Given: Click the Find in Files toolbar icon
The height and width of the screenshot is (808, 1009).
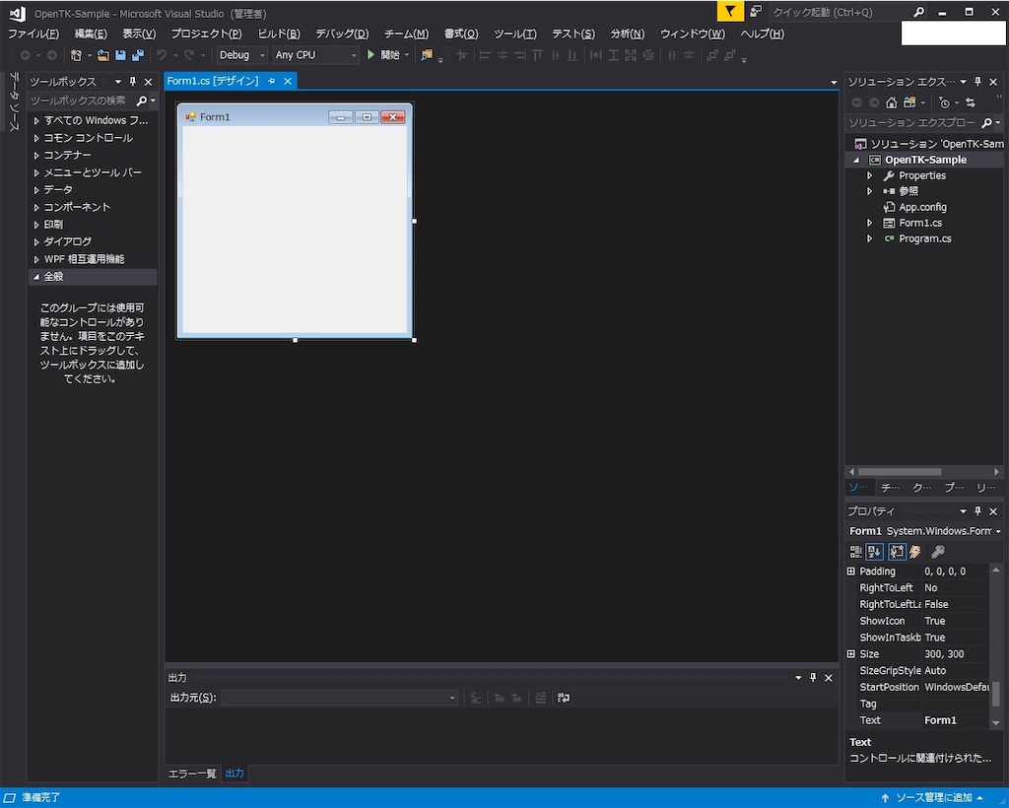Looking at the screenshot, I should click(x=427, y=55).
